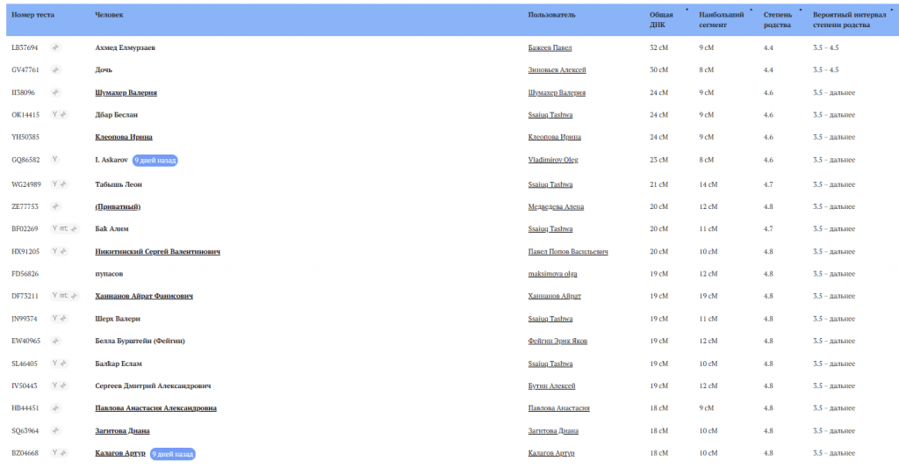899x468 pixels.
Task: Sort by Наибольший сегмент column arrow
Action: click(x=752, y=10)
